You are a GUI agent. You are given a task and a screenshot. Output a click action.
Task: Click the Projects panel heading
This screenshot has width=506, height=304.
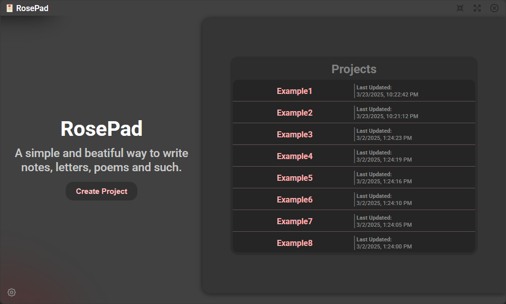coord(353,69)
